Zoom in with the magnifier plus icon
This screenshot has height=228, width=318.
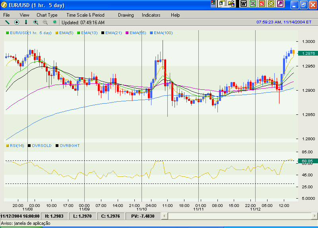click(x=36, y=22)
